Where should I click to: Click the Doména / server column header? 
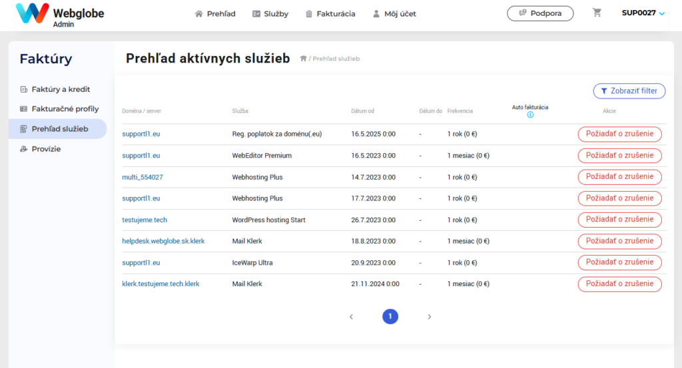click(141, 111)
